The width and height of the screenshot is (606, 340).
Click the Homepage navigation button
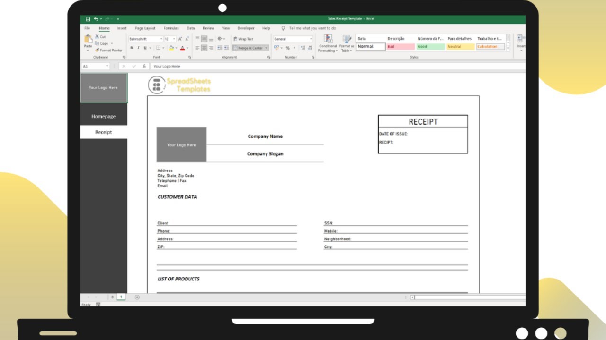pyautogui.click(x=104, y=116)
